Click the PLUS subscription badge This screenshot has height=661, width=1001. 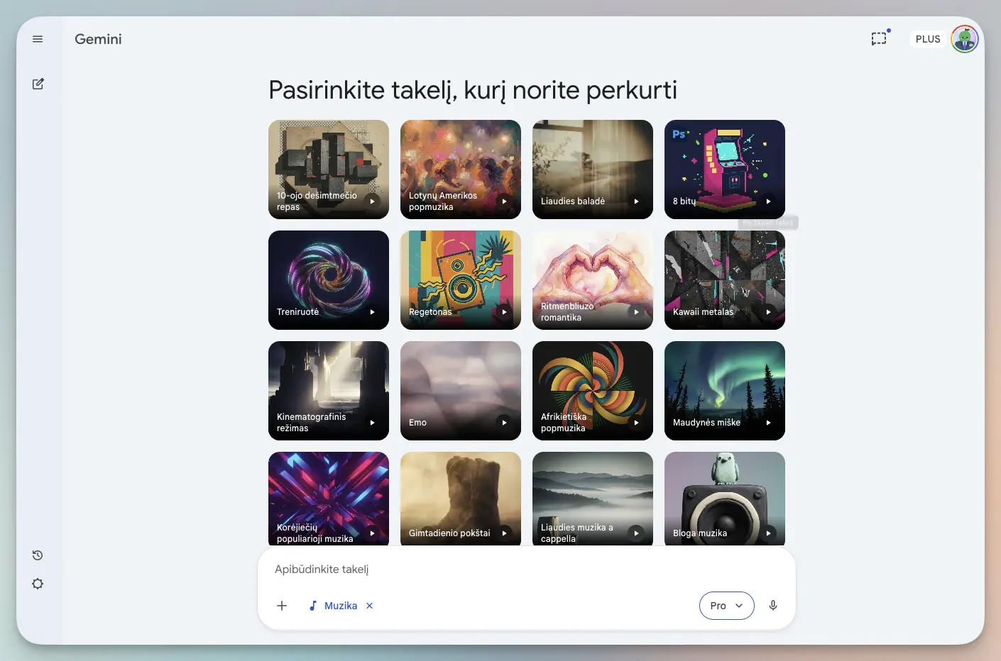coord(927,39)
